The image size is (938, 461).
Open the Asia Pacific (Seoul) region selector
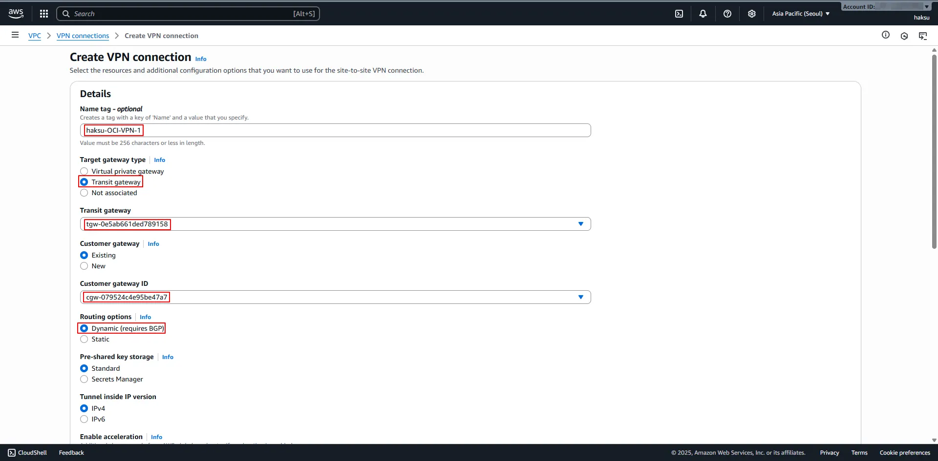(801, 14)
